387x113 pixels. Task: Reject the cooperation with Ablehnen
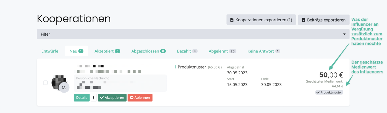pos(140,98)
